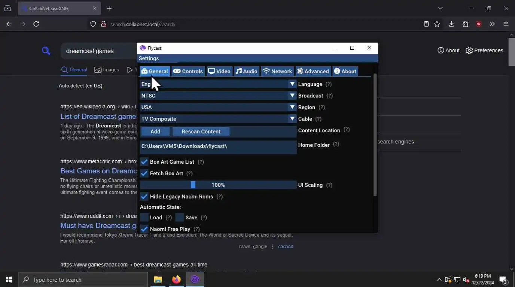
Task: Click the Rescan Content button
Action: point(201,132)
